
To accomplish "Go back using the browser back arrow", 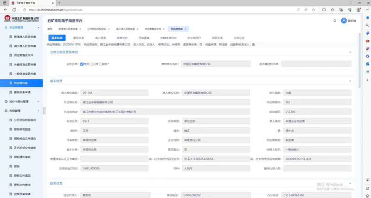I will tap(6, 9).
